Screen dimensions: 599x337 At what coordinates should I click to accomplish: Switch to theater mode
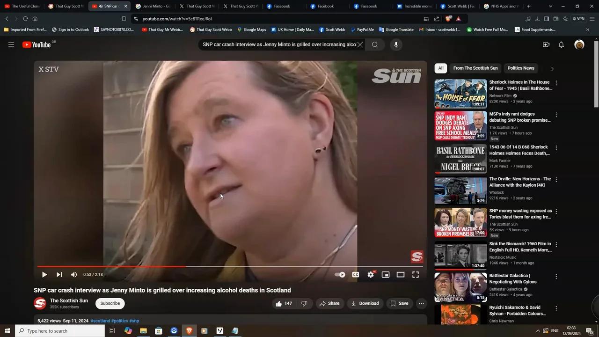click(400, 275)
